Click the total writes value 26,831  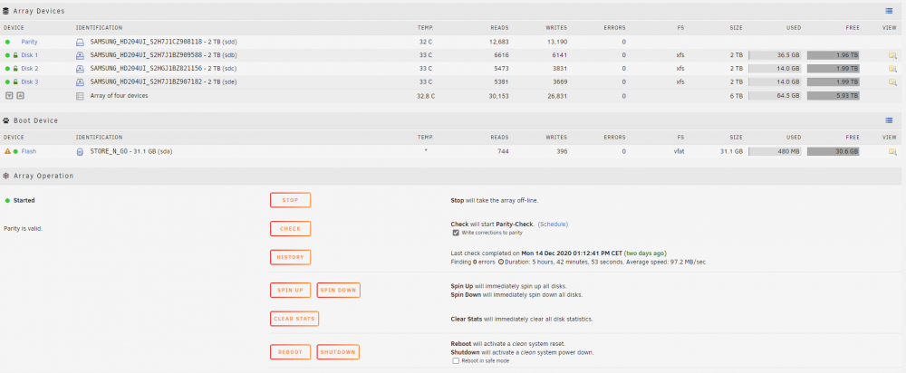coord(556,96)
